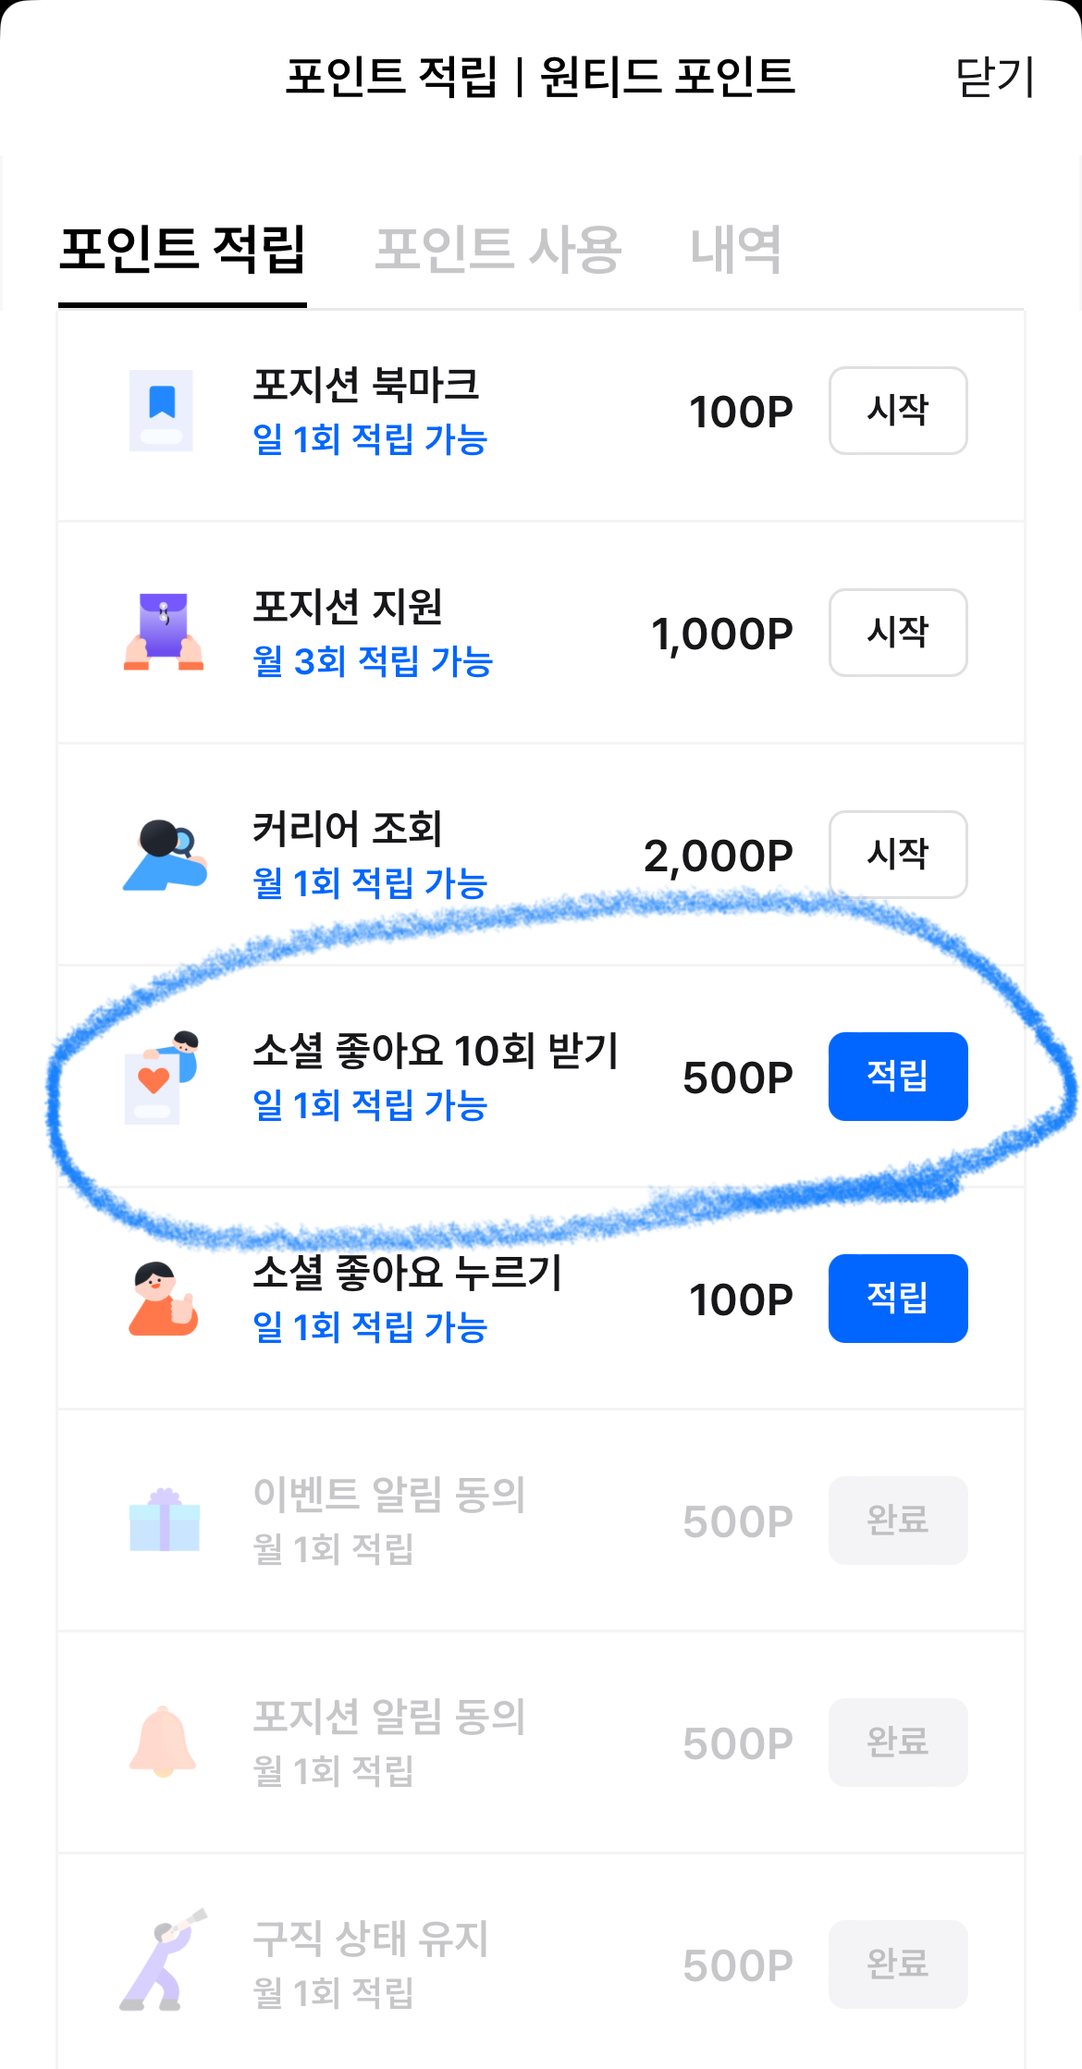Screen dimensions: 1082x2069
Task: Click the 포지션 알림 동의 bell icon
Action: (x=163, y=1743)
